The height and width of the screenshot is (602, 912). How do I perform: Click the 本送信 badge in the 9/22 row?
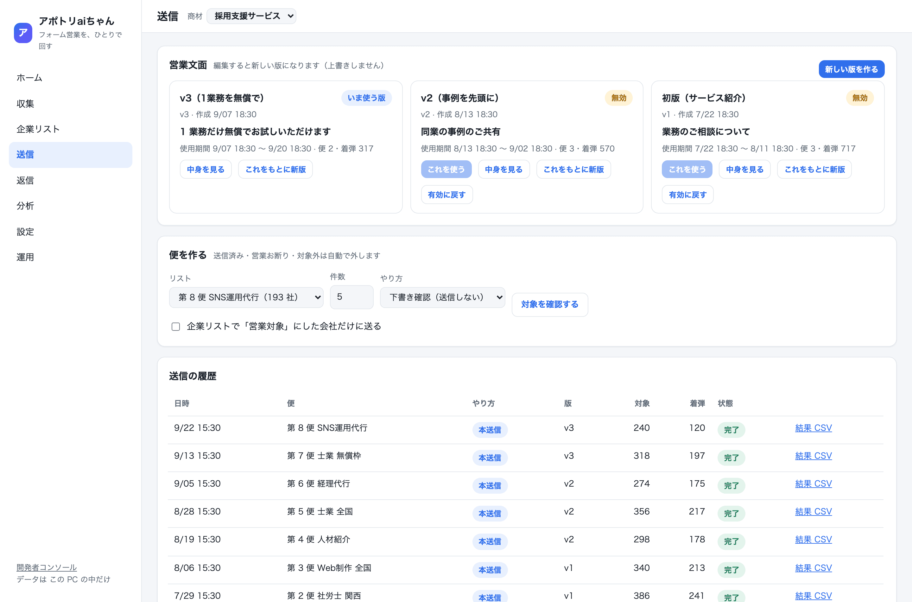pos(490,430)
